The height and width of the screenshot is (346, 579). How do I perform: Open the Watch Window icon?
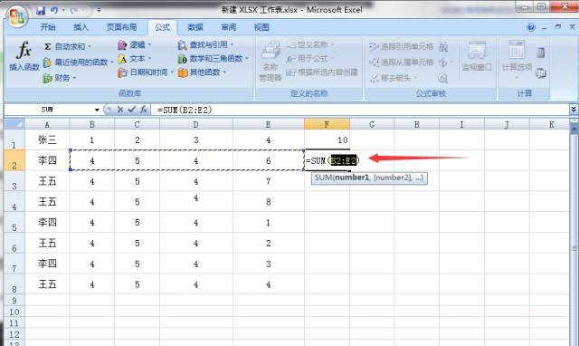(x=477, y=51)
